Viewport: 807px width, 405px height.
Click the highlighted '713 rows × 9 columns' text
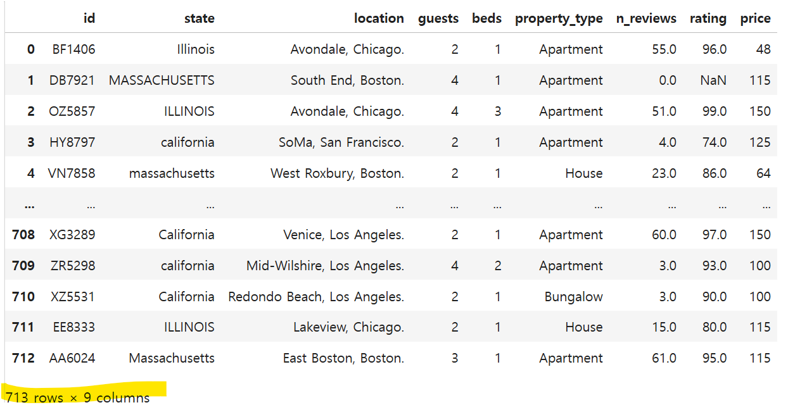point(78,397)
